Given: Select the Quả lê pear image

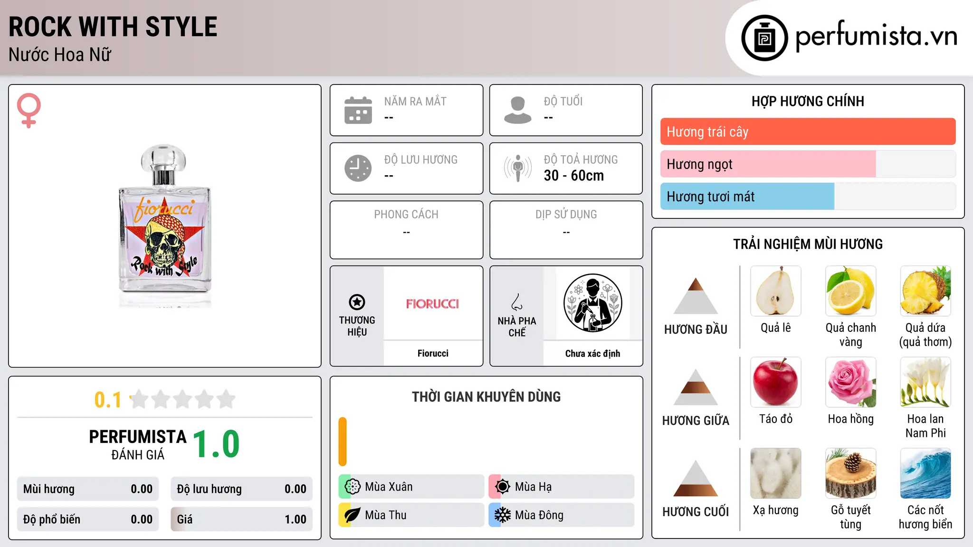Looking at the screenshot, I should click(776, 291).
